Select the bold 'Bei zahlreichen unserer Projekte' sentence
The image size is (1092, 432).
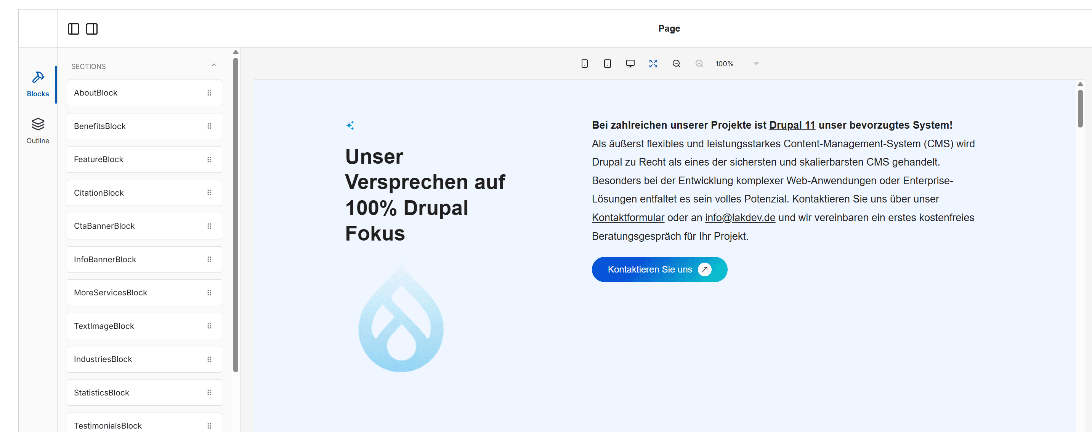(772, 125)
